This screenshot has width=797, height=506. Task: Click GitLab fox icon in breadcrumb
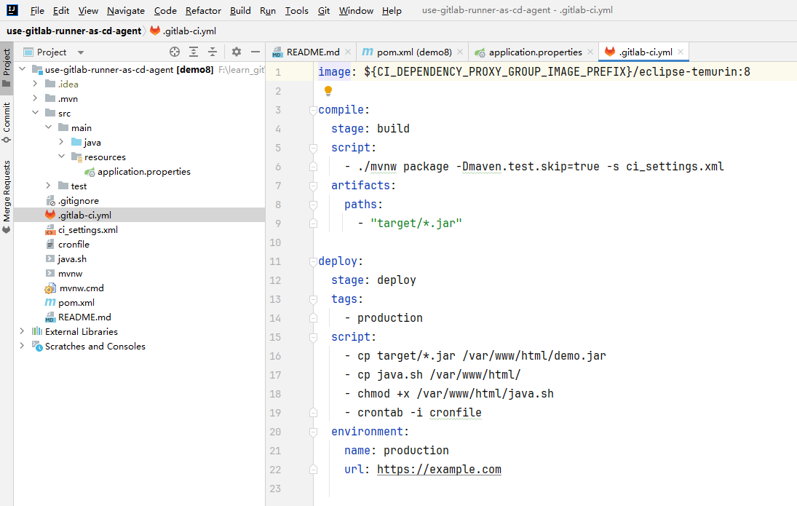click(155, 31)
